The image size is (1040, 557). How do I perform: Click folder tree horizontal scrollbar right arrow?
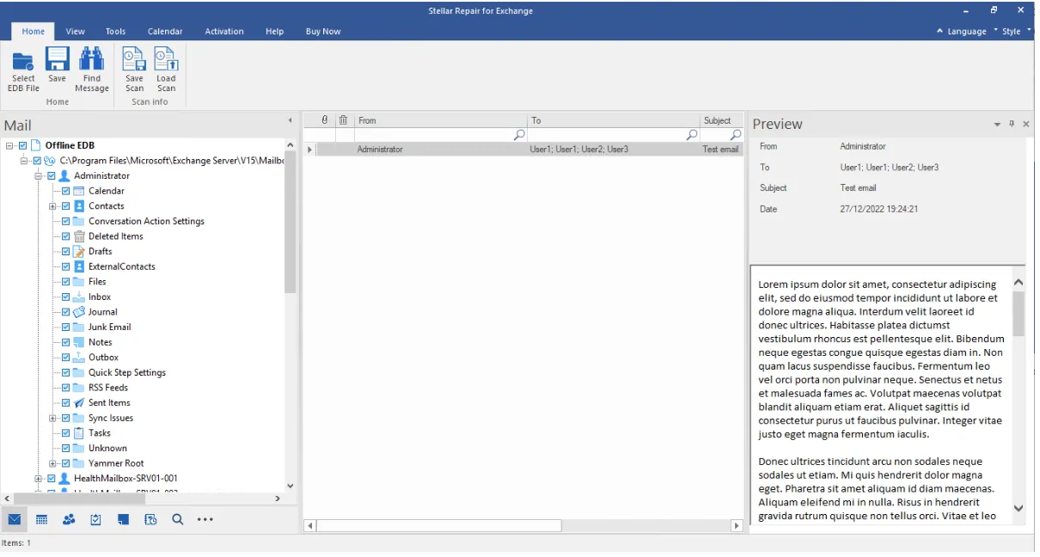pyautogui.click(x=277, y=499)
